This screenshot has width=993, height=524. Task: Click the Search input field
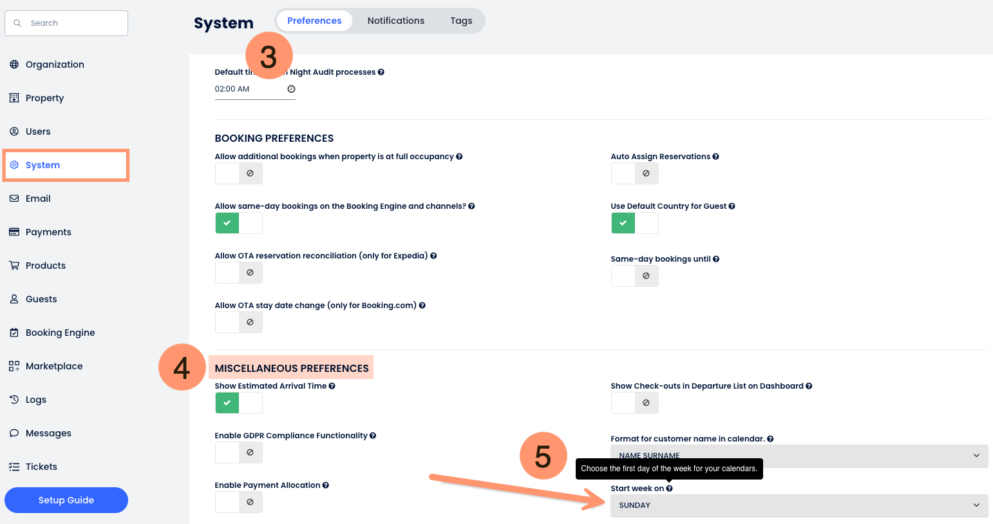pyautogui.click(x=66, y=23)
